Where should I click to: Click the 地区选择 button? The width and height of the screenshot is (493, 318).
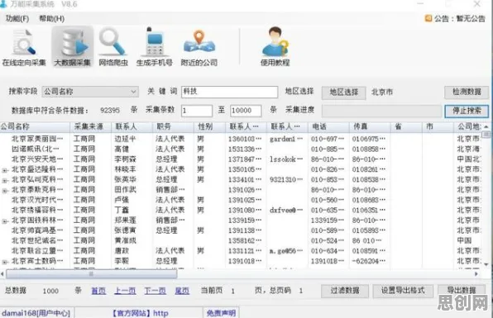[x=343, y=93]
